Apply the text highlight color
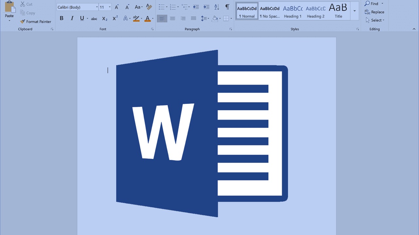The width and height of the screenshot is (419, 235). point(136,19)
